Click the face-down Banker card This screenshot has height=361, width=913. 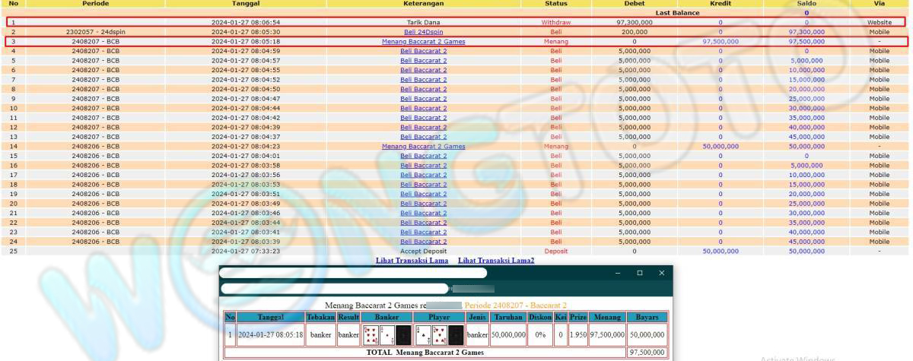pos(403,334)
